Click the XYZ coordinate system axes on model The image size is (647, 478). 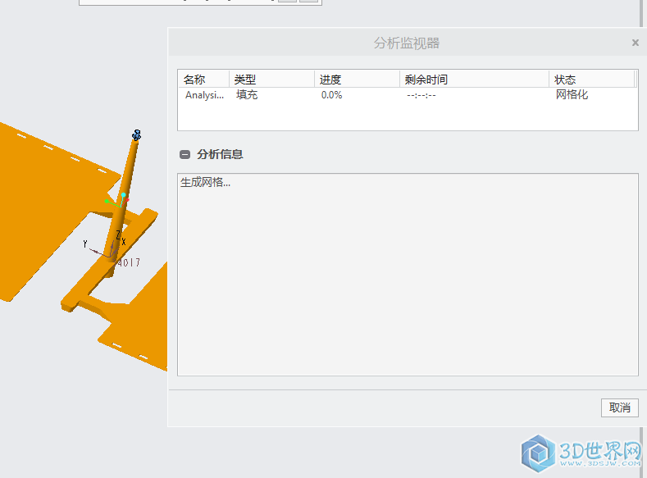[x=106, y=245]
